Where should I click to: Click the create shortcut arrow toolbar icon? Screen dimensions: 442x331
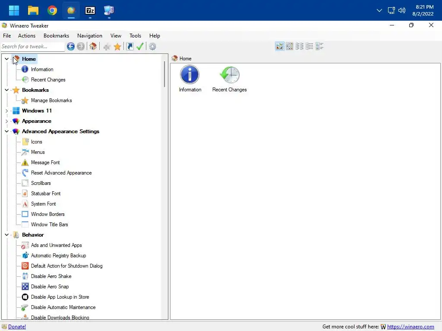click(x=130, y=47)
